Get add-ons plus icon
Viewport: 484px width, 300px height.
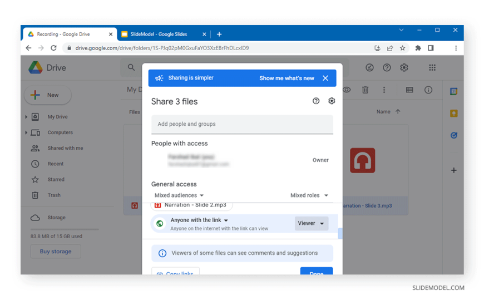point(454,170)
